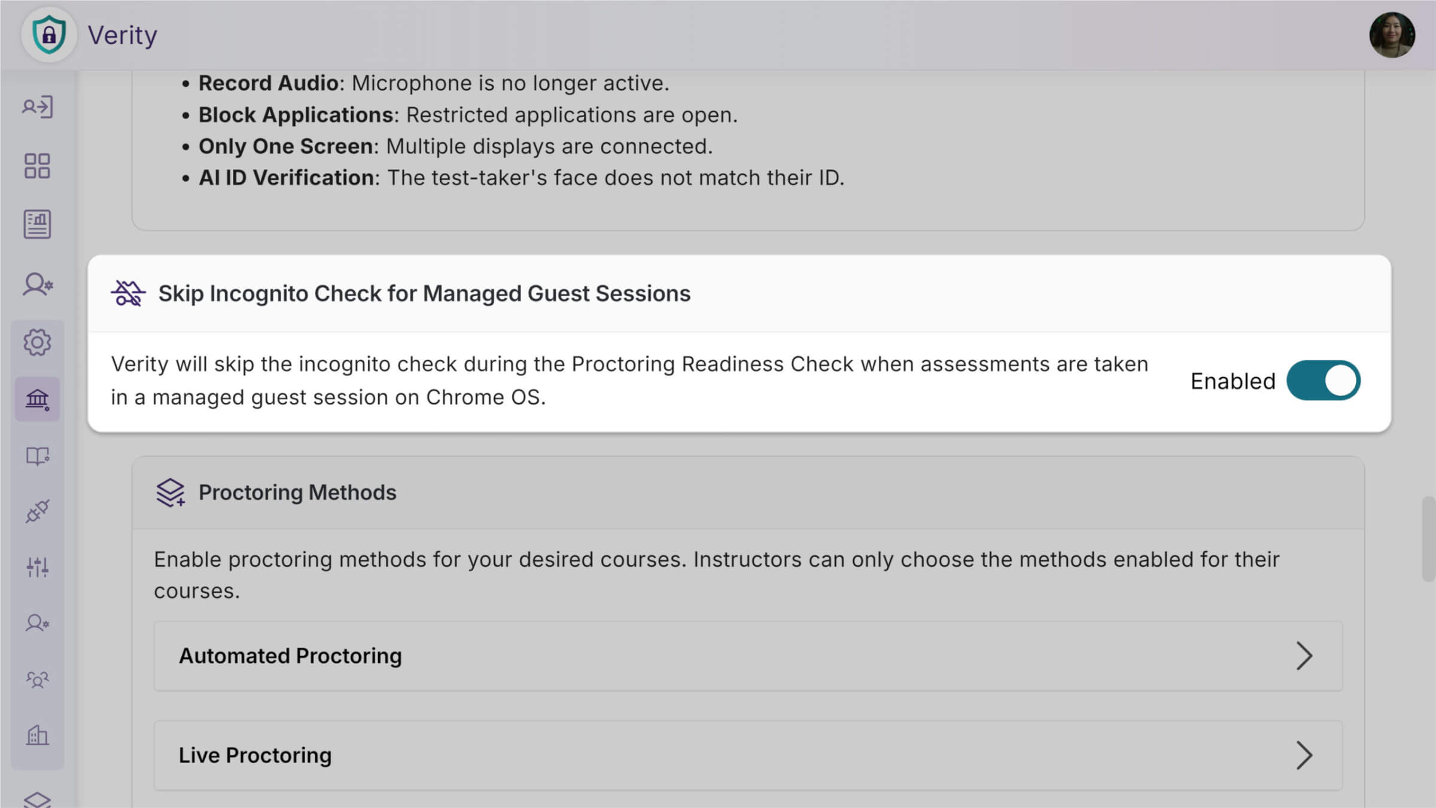
Task: Click the page vertical scrollbar
Action: (1428, 539)
